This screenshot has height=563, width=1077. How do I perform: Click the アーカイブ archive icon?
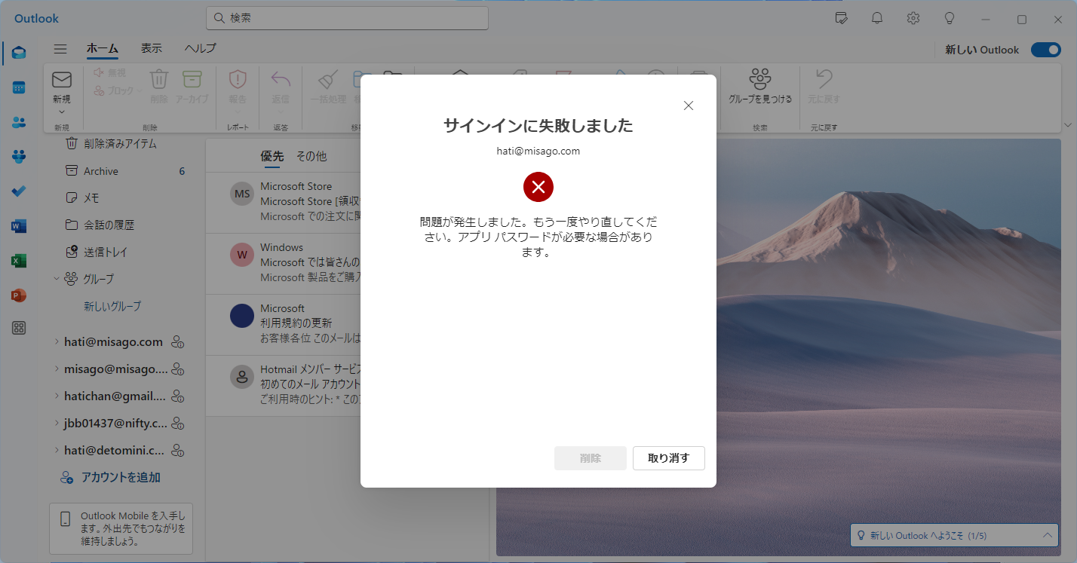192,79
